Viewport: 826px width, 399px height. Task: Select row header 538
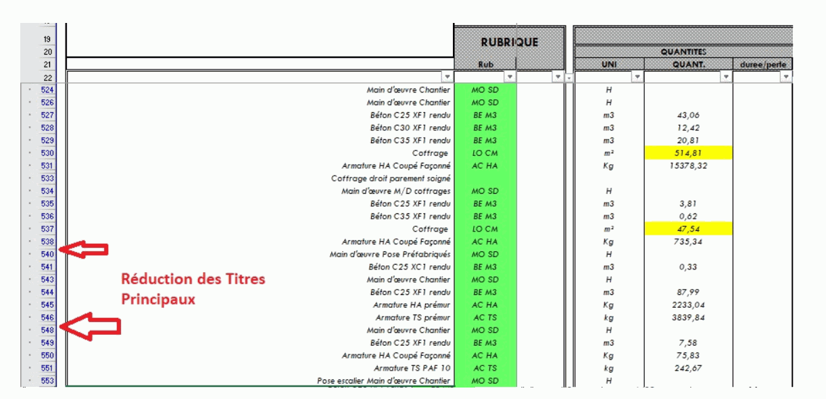[47, 242]
